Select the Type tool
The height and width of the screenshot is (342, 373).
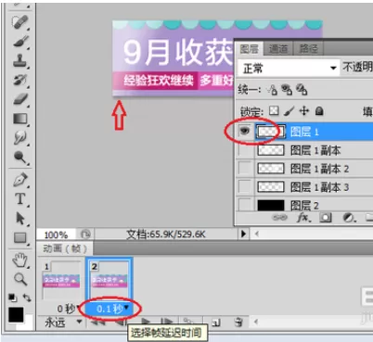point(20,199)
